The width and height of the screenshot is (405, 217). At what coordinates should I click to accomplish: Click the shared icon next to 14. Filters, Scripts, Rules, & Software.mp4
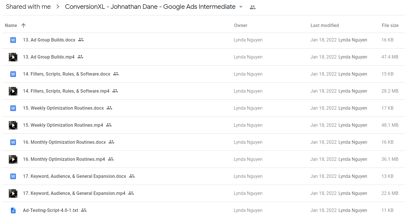click(x=115, y=91)
